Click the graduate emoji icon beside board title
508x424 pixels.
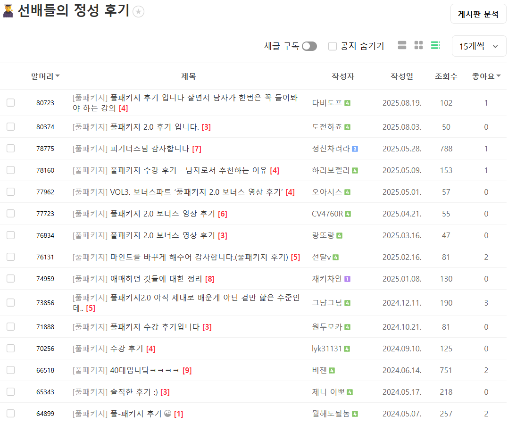click(8, 11)
